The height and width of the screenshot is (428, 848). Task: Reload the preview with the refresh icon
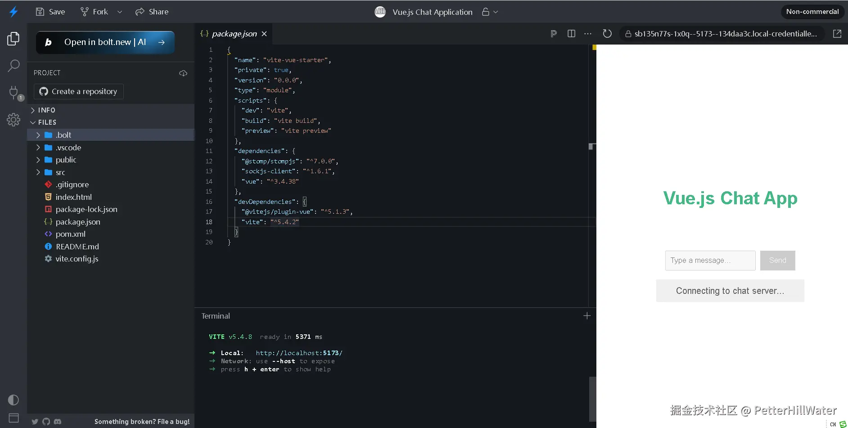tap(607, 34)
